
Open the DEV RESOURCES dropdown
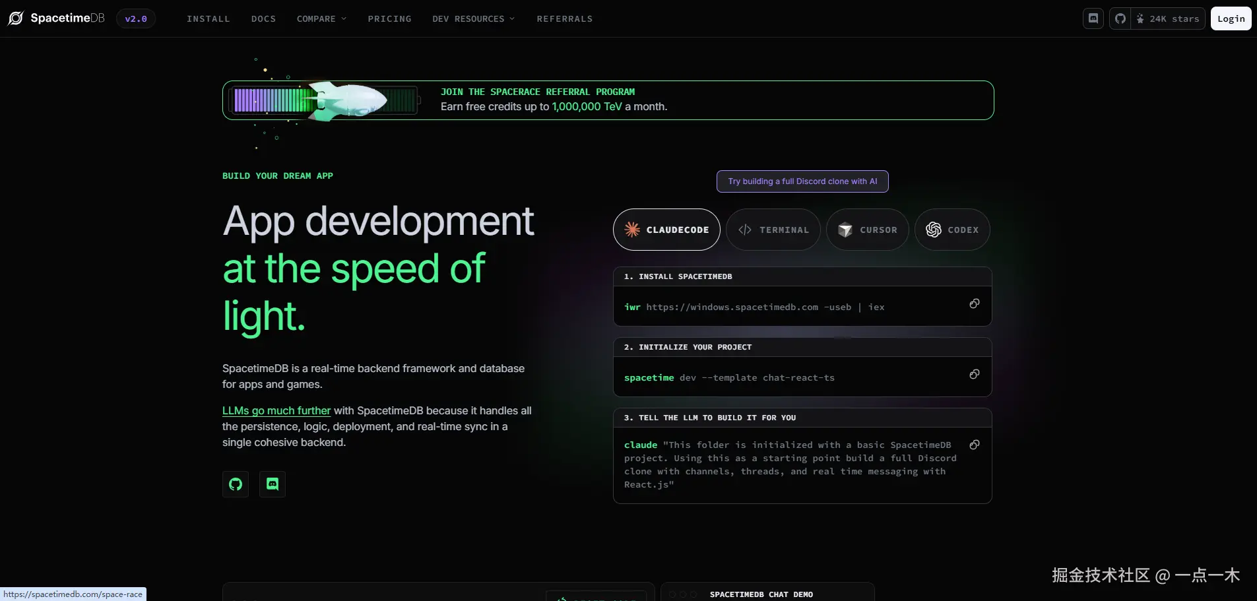472,18
